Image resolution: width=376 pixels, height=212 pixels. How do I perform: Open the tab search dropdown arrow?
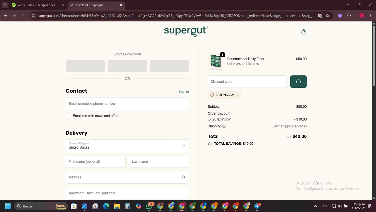(x=5, y=5)
